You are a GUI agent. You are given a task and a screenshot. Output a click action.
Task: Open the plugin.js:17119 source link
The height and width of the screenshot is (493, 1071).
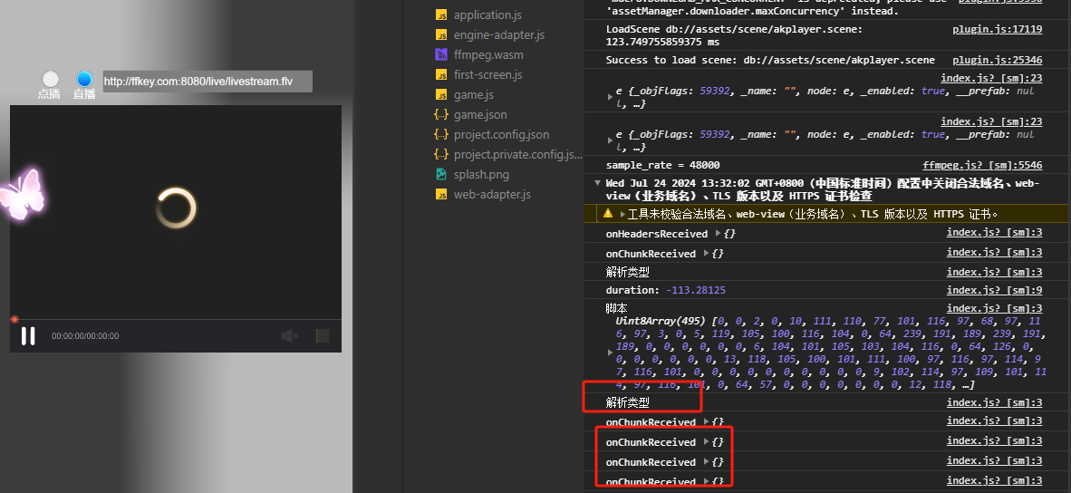[998, 29]
